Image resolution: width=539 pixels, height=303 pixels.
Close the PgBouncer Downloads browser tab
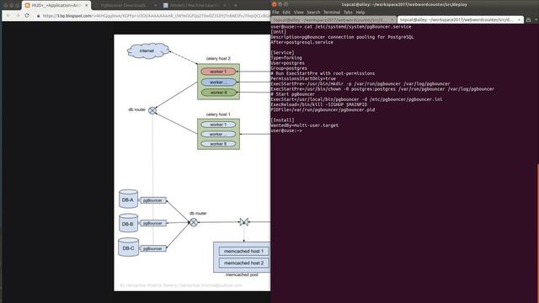pyautogui.click(x=155, y=6)
